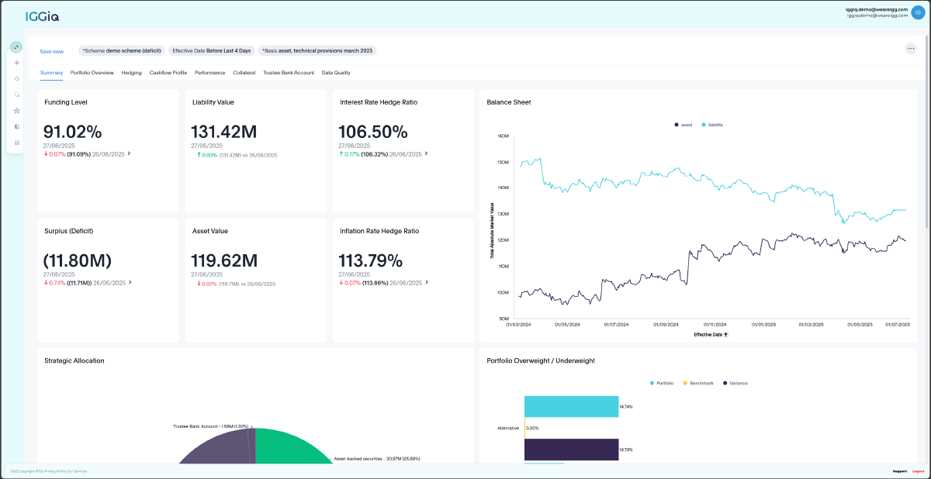
Task: Click the circular refresh-style sidebar icon
Action: click(x=17, y=95)
